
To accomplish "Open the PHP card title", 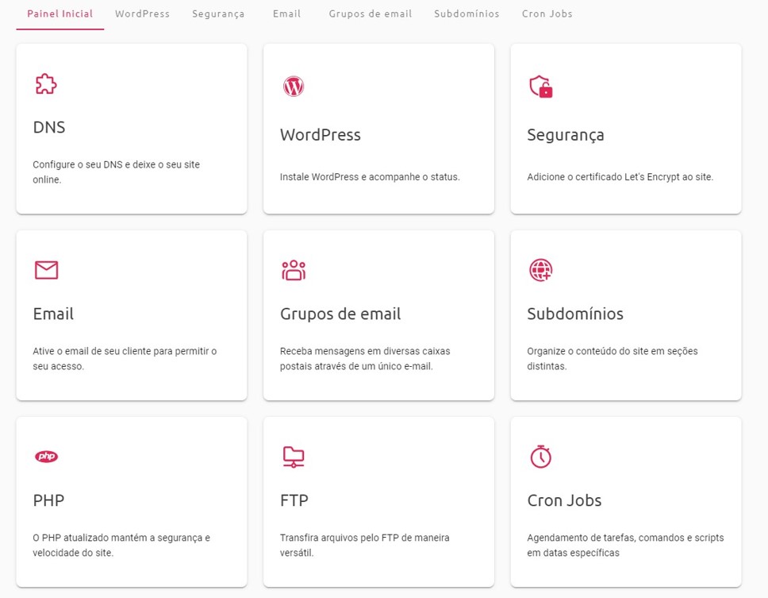I will click(48, 500).
